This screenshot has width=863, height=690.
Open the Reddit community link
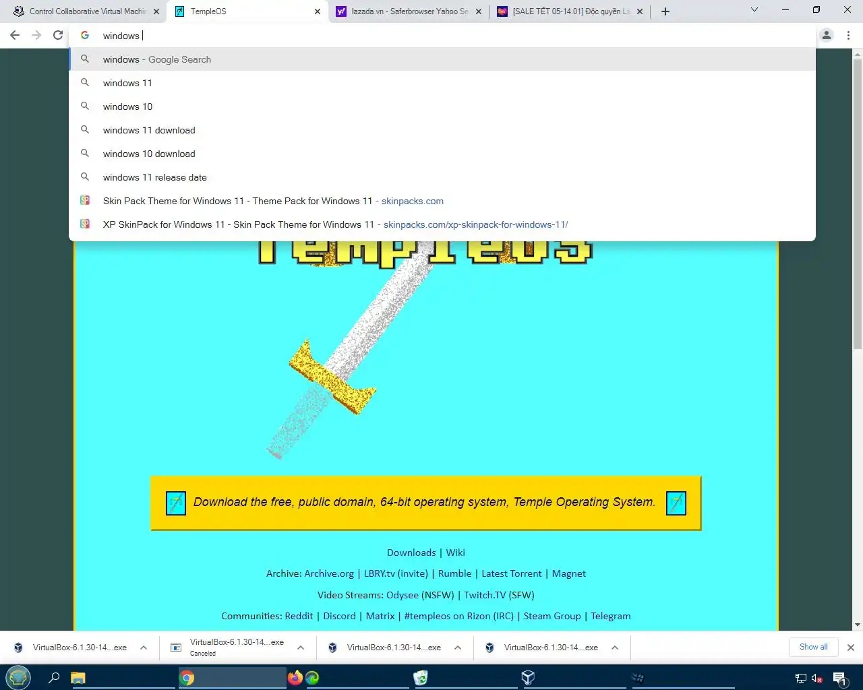click(x=299, y=616)
